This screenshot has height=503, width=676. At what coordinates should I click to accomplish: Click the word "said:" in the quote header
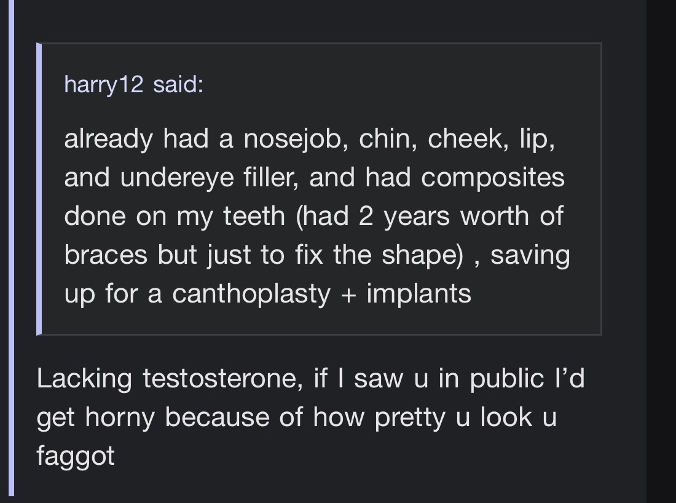click(x=178, y=84)
